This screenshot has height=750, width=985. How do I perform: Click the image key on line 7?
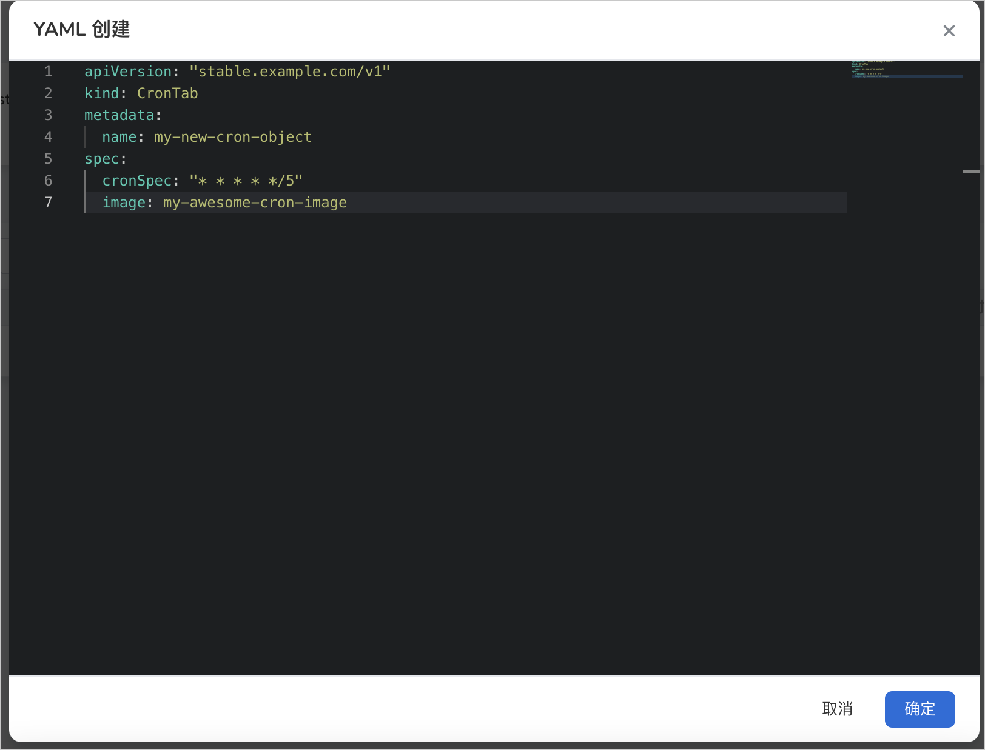[124, 203]
